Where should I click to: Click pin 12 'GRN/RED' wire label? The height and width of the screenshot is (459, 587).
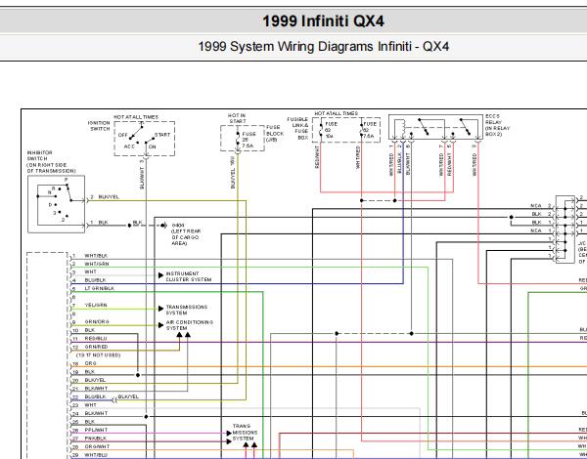(x=96, y=347)
